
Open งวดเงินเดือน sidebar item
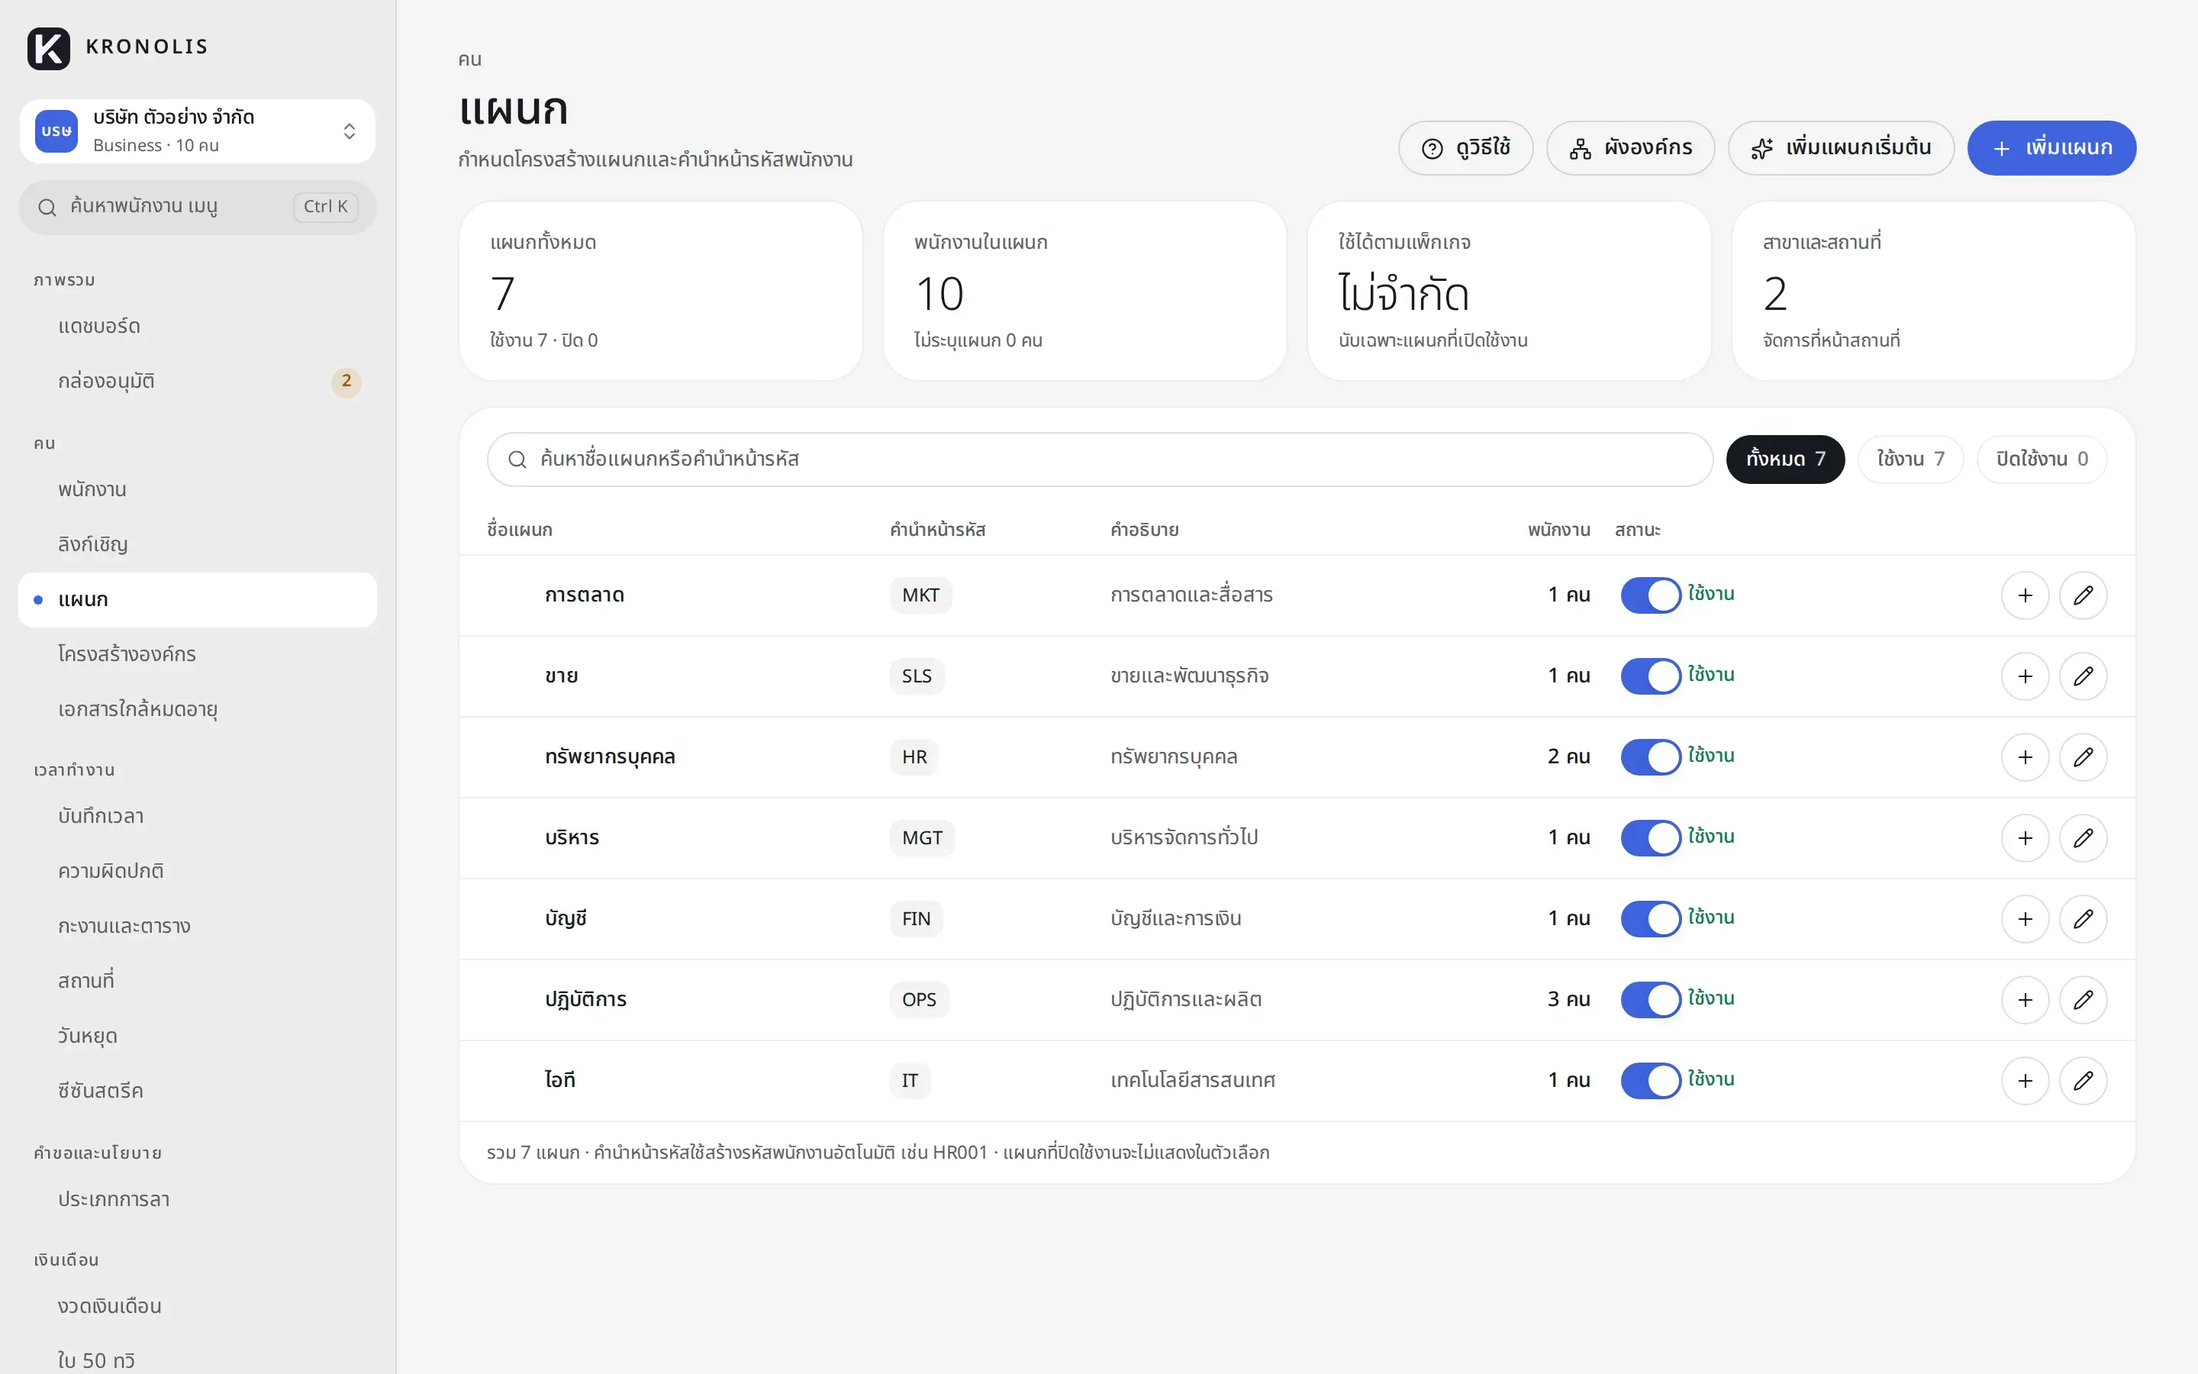pyautogui.click(x=197, y=1306)
